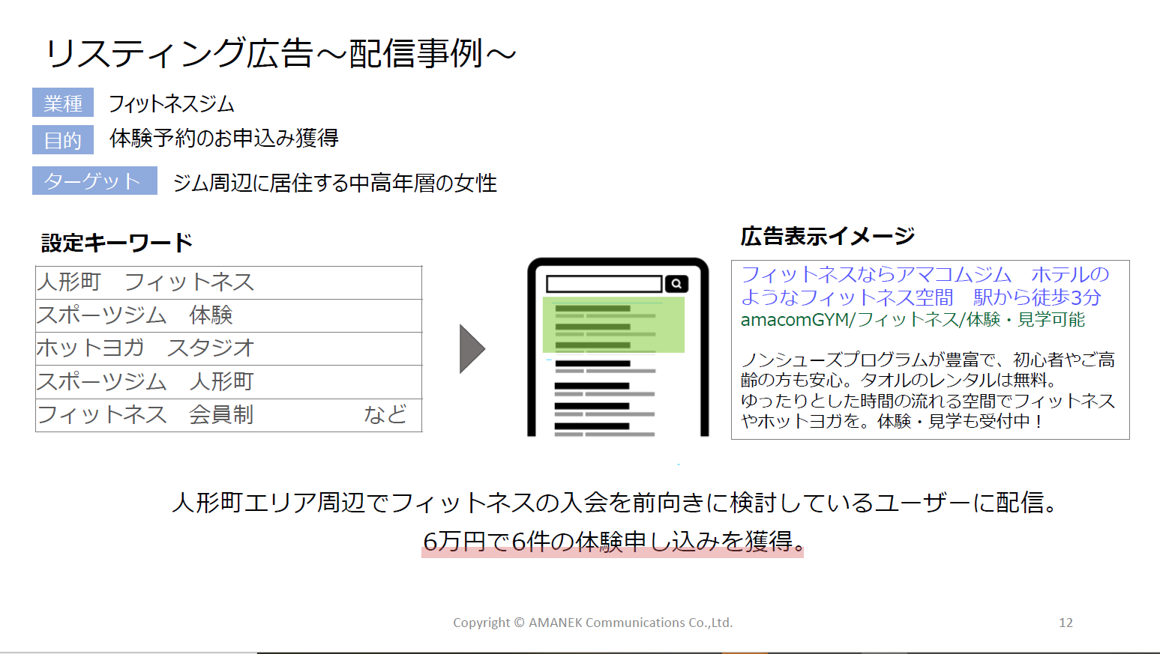Screen dimensions: 1160x654
Task: Click the blue "ターゲット" label
Action: coord(94,181)
